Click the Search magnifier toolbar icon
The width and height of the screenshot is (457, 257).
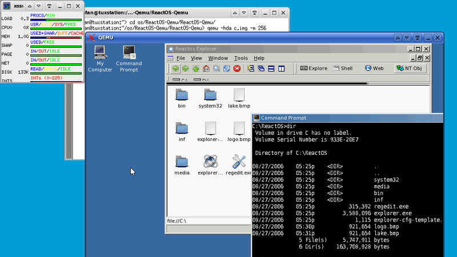coord(217,69)
